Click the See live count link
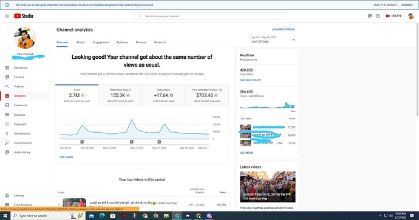Image resolution: width=419 pixels, height=220 pixels. pyautogui.click(x=250, y=80)
